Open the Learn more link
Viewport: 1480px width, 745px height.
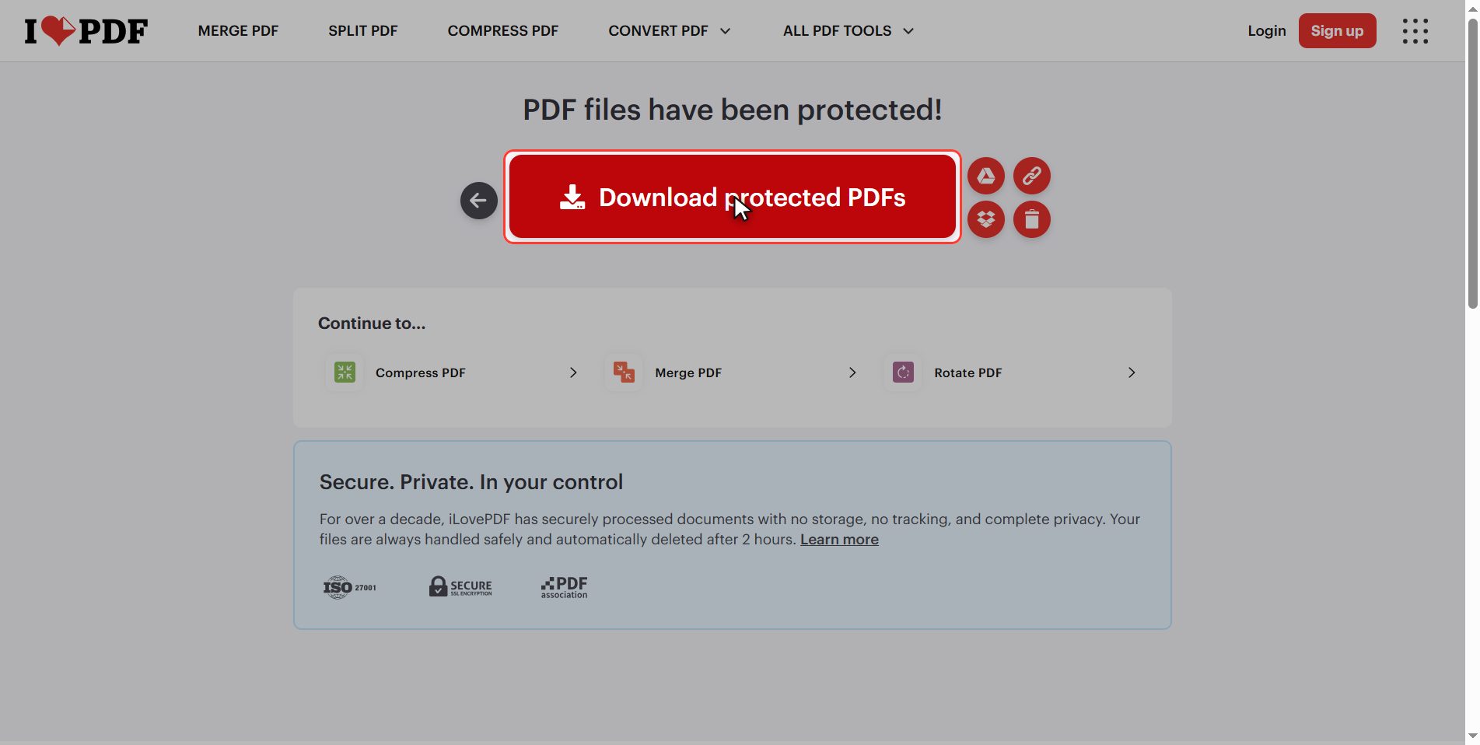click(x=839, y=540)
